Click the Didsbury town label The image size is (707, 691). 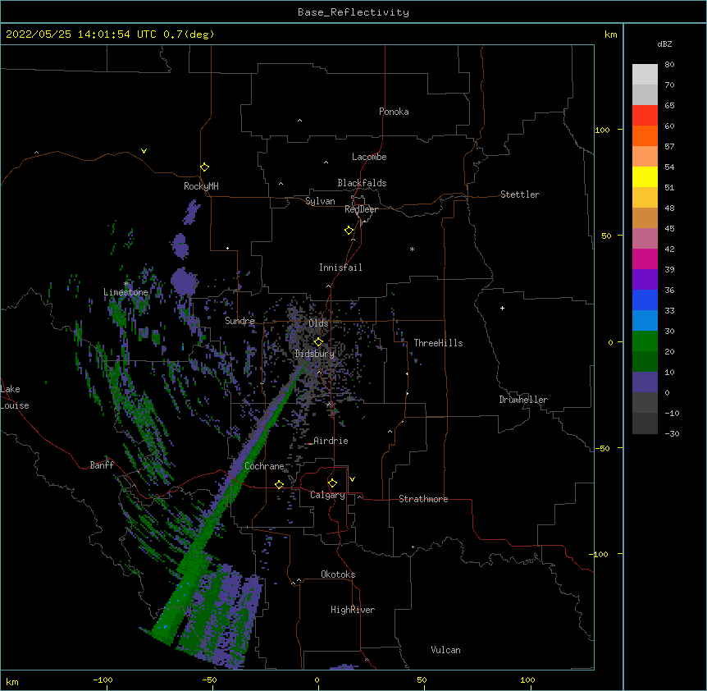pos(314,354)
